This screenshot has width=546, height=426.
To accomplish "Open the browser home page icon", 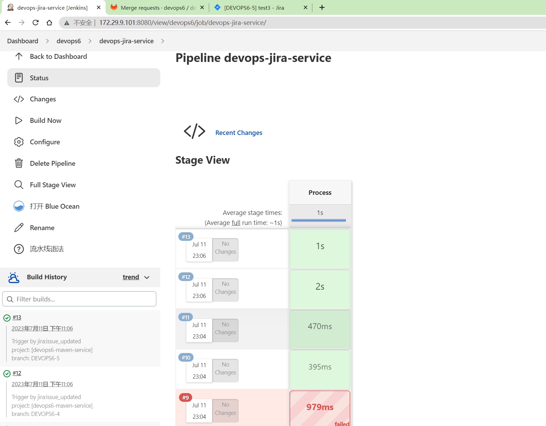I will 49,22.
